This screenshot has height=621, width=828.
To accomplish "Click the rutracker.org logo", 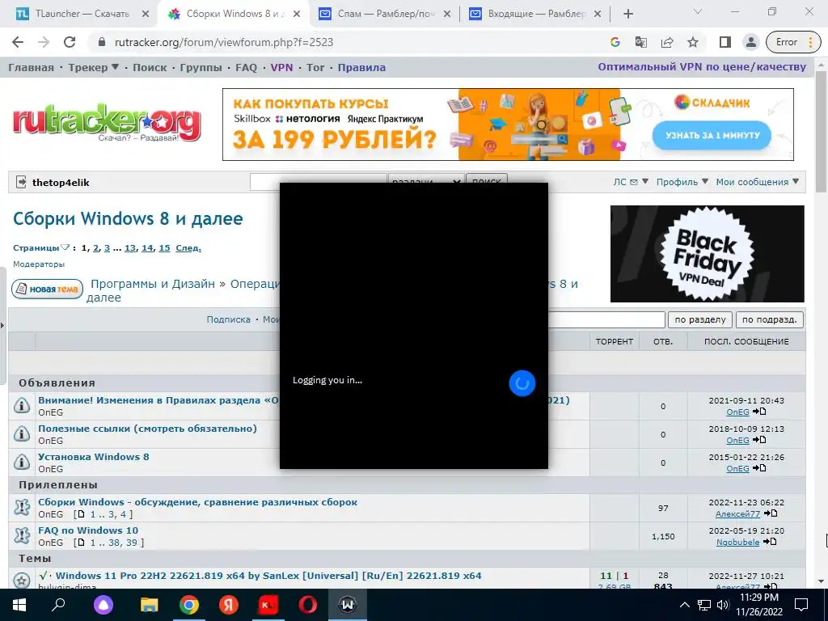I will click(x=107, y=125).
